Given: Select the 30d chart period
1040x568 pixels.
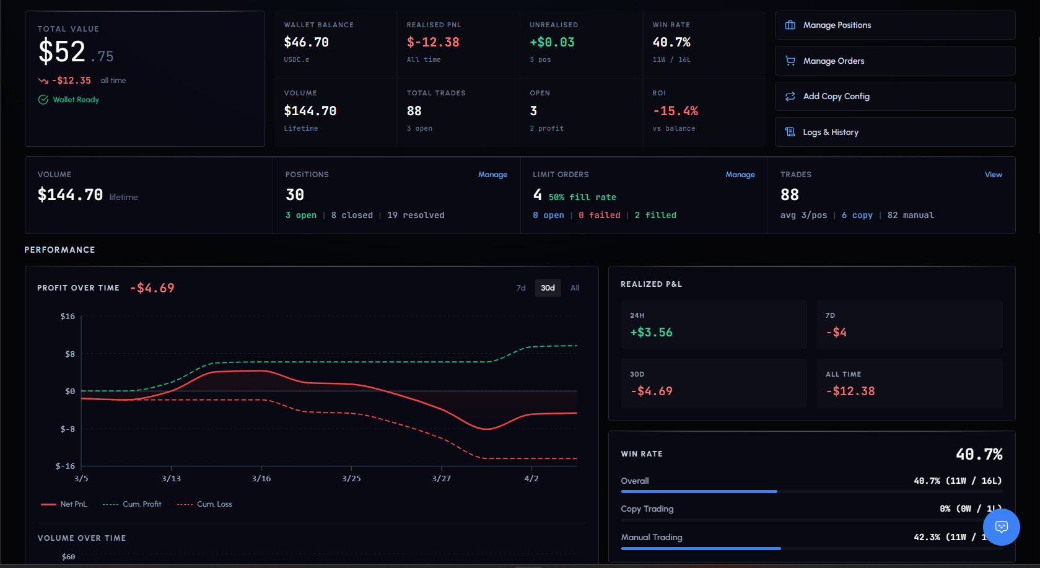Looking at the screenshot, I should click(x=548, y=287).
